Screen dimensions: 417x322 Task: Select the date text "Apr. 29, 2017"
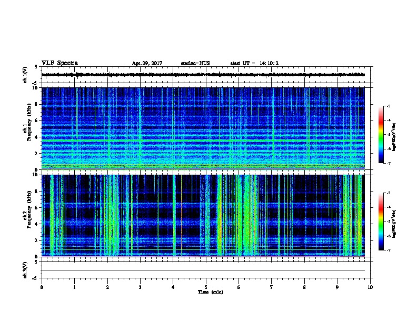[x=147, y=63]
